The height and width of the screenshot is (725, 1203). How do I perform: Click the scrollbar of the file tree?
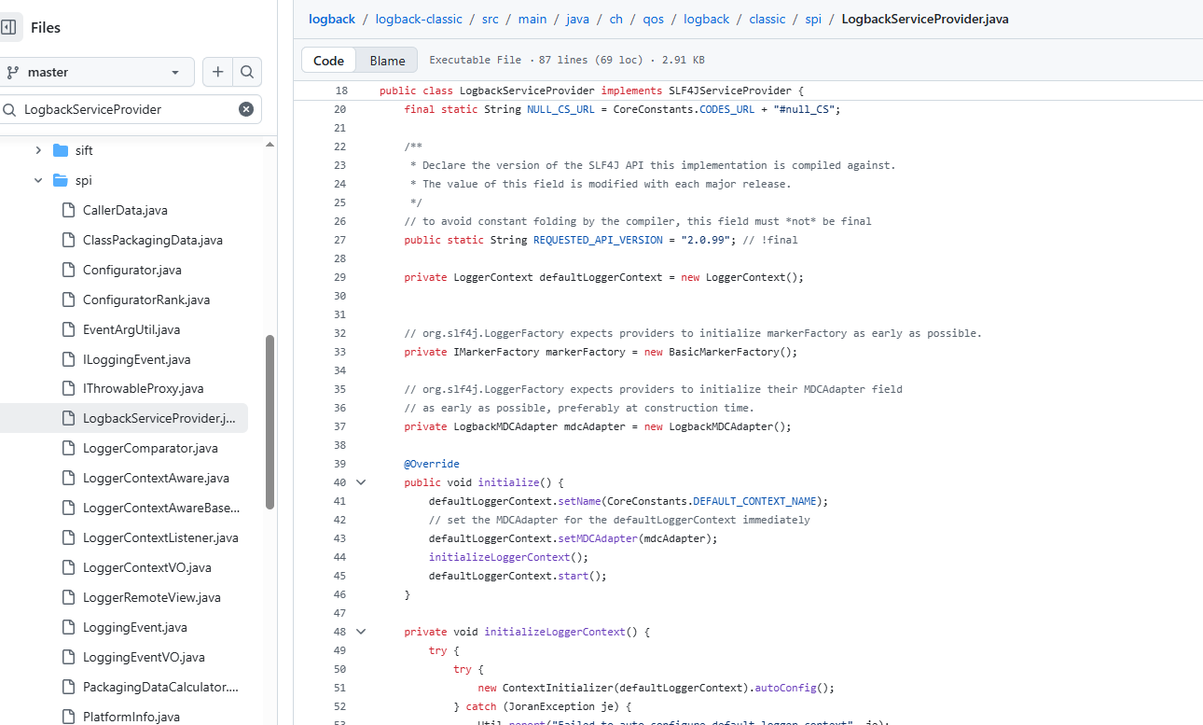point(270,422)
